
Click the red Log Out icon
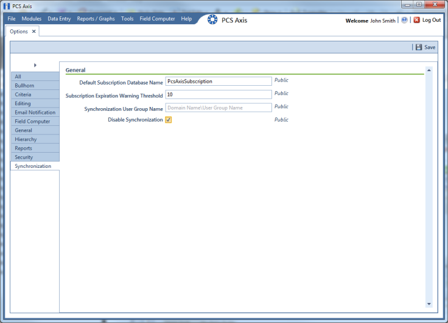coord(416,20)
